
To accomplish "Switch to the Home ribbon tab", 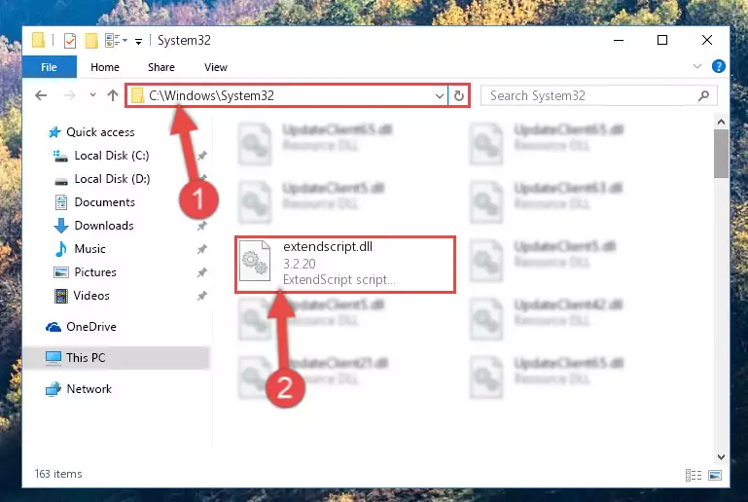I will (x=105, y=67).
